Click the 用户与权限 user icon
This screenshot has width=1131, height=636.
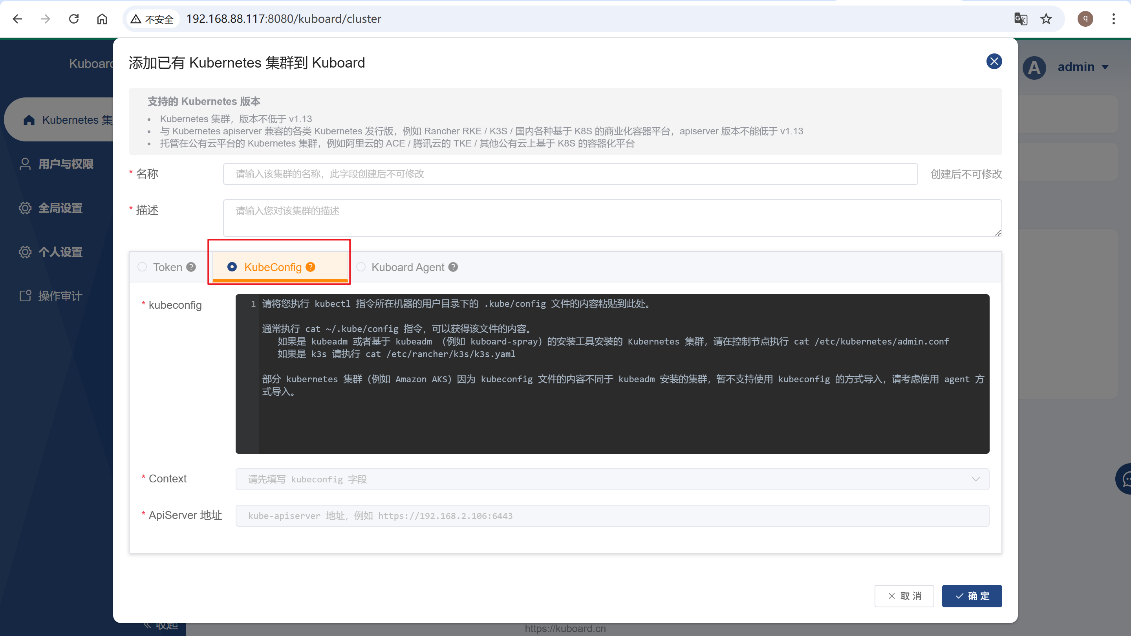point(25,164)
